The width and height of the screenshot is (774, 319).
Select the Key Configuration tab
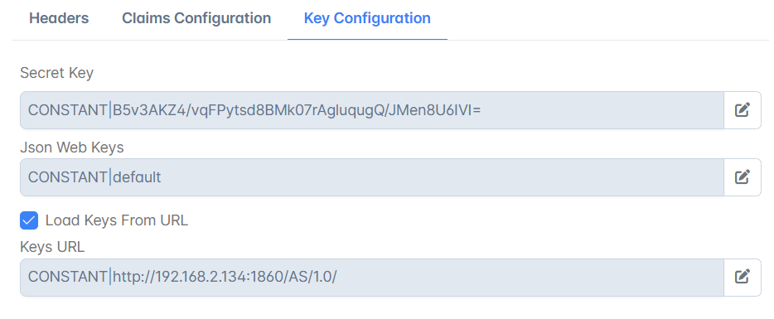point(367,18)
